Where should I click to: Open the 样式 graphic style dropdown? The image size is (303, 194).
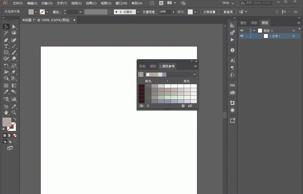coord(195,12)
